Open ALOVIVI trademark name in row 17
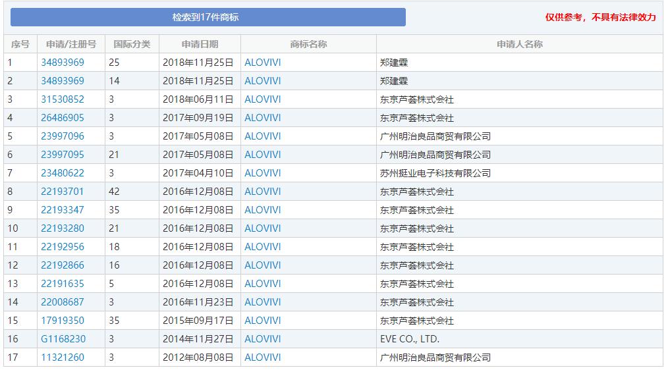 pyautogui.click(x=263, y=357)
